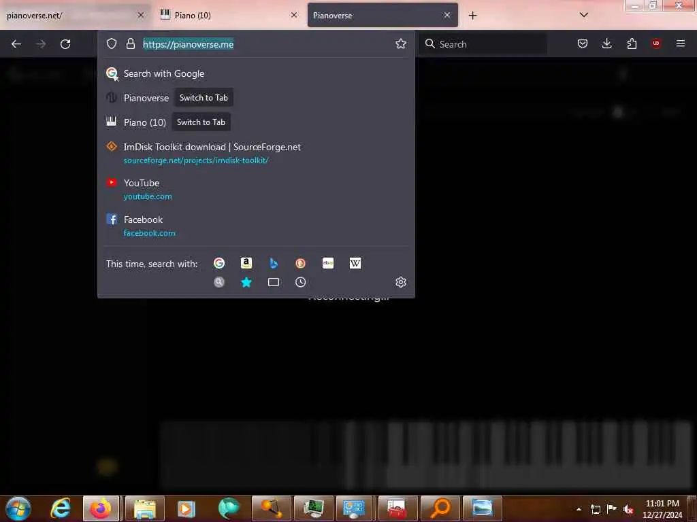Select the grey magnifier search engine icon
This screenshot has height=522, width=697.
coord(218,282)
